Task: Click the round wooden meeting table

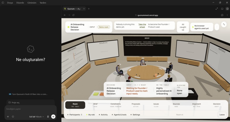Action: [146, 72]
